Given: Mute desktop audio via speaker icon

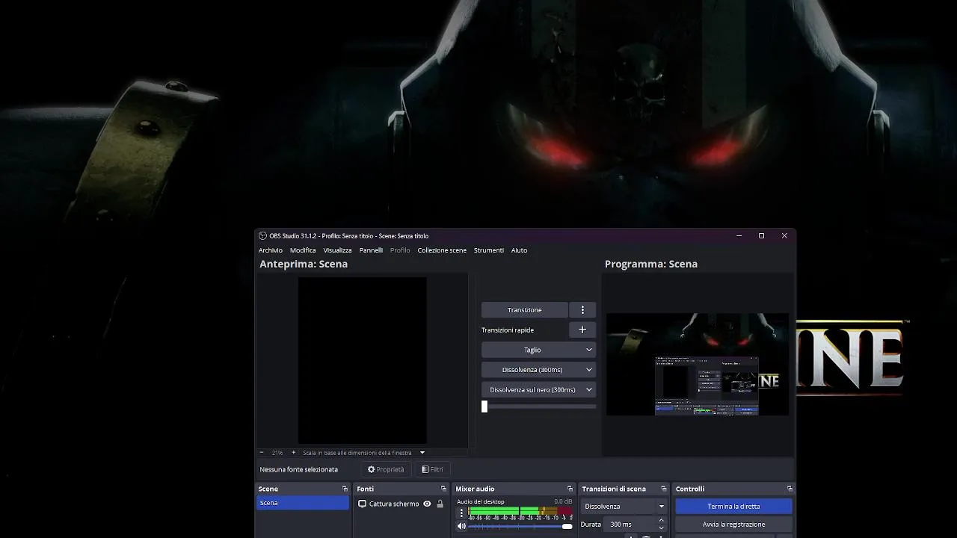Looking at the screenshot, I should point(461,526).
